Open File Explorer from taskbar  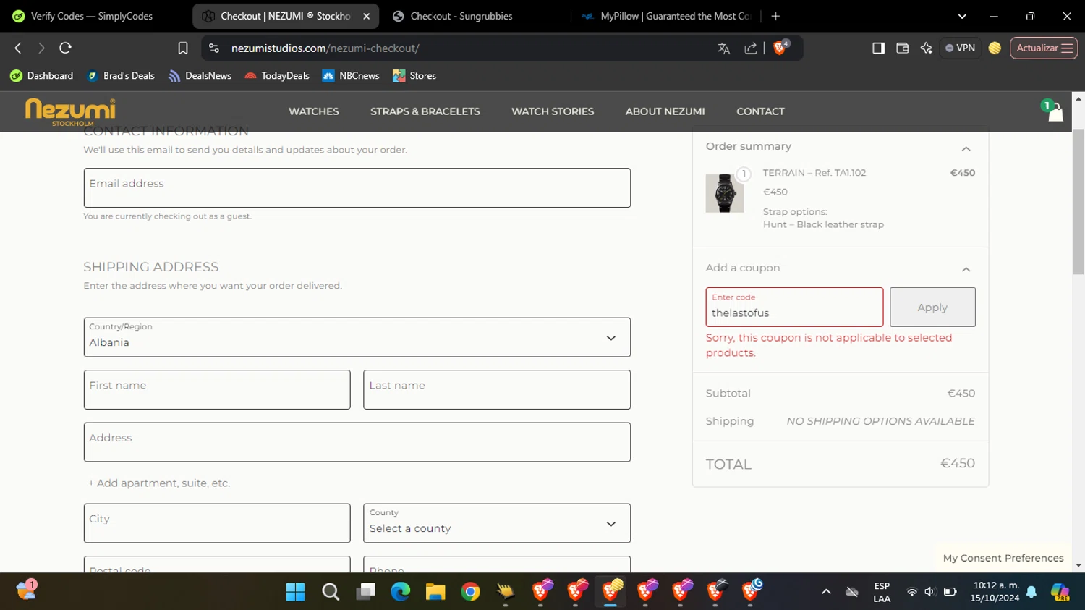click(435, 592)
